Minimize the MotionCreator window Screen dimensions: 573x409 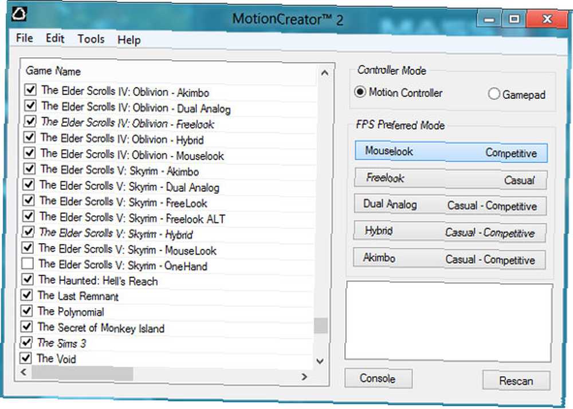[x=489, y=19]
